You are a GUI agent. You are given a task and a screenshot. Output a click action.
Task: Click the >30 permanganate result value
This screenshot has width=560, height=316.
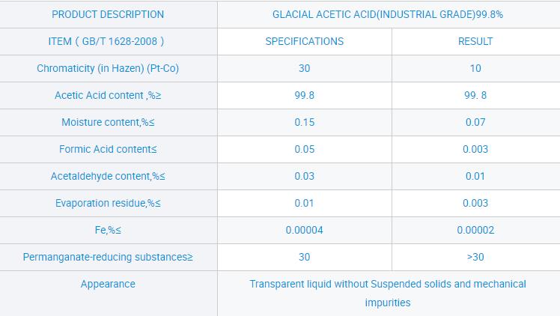[x=475, y=257]
